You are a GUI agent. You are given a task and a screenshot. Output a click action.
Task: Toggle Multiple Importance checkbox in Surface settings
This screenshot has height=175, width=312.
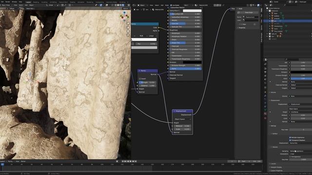(x=290, y=137)
